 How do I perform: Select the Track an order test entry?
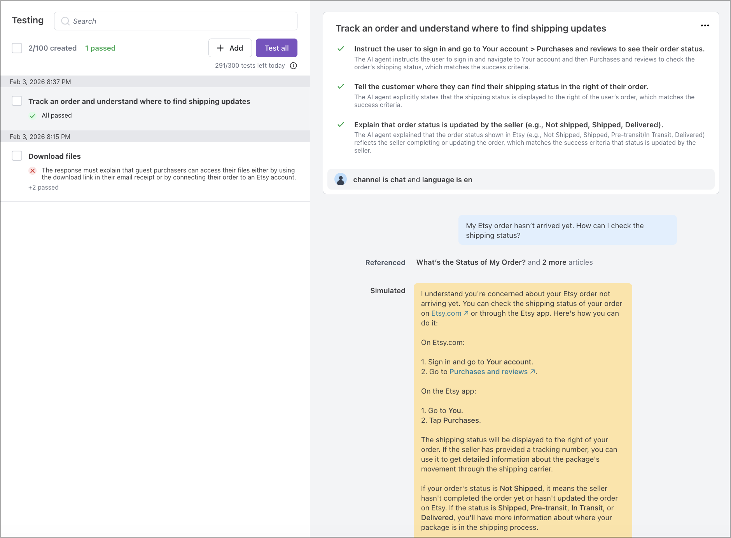coord(139,102)
